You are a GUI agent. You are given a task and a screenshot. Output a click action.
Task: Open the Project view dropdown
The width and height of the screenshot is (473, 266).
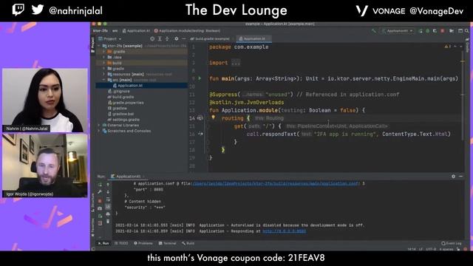click(110, 39)
